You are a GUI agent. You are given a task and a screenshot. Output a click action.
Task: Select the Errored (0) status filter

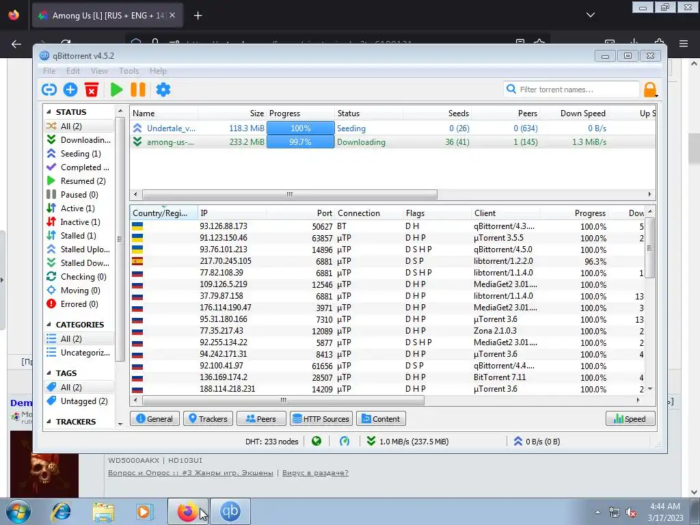pos(79,304)
